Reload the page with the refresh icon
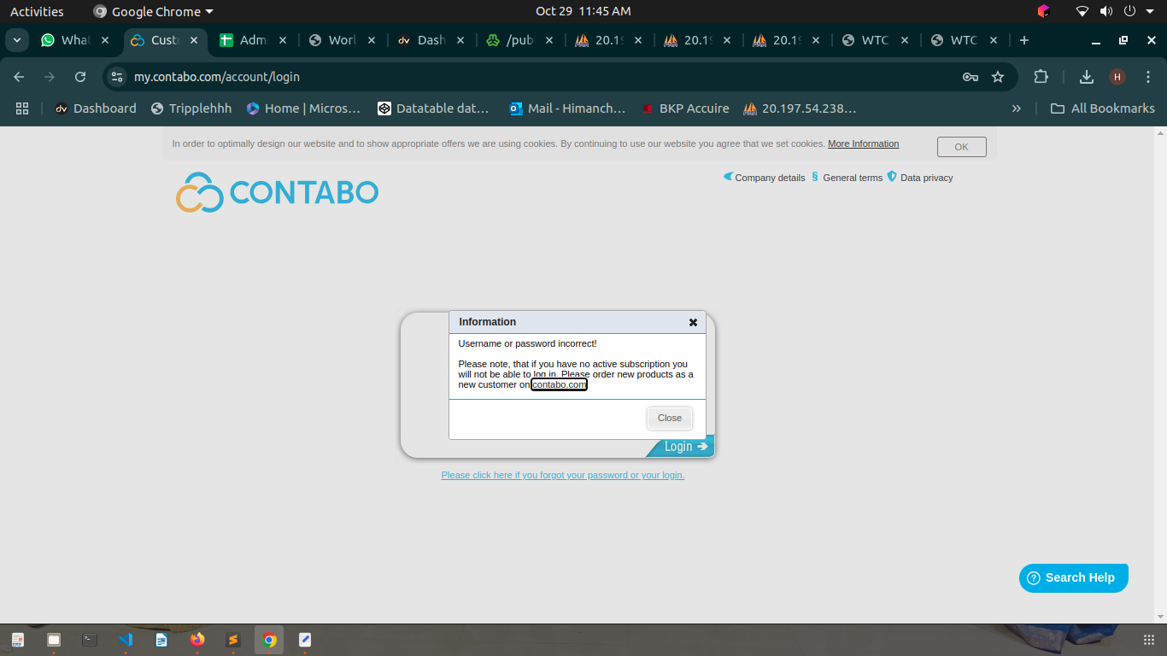This screenshot has height=656, width=1167. [80, 77]
